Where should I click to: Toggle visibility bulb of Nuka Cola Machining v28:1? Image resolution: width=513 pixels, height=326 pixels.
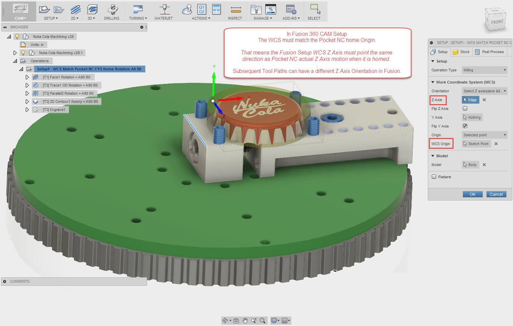click(23, 53)
